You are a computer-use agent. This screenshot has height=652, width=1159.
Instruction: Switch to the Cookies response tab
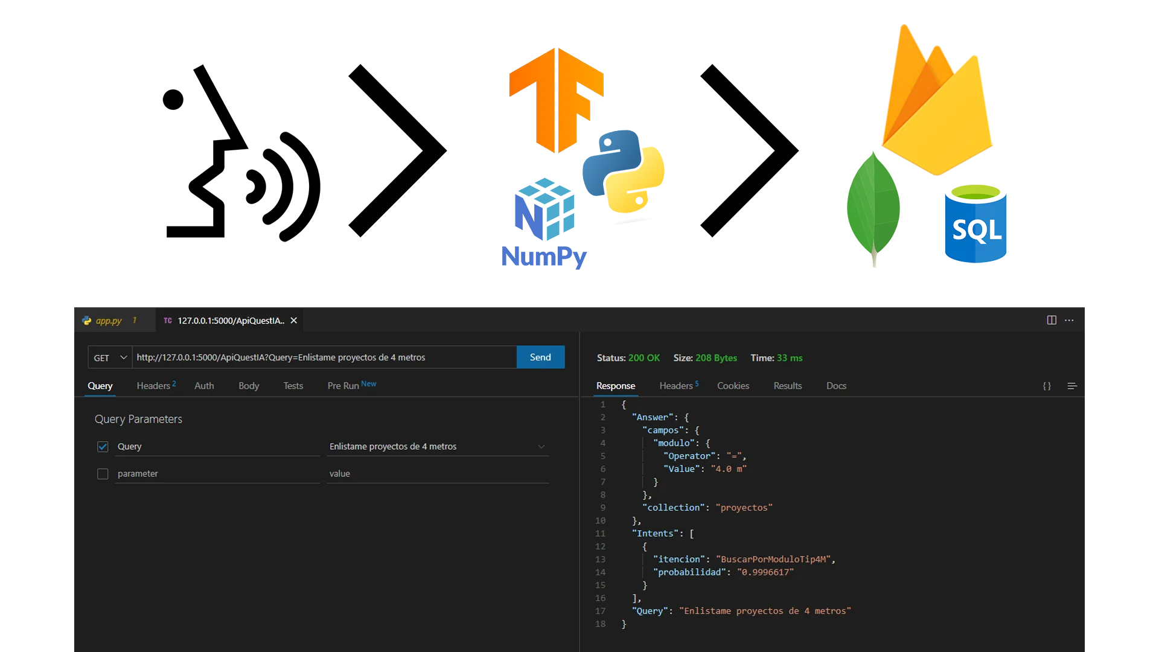tap(733, 386)
